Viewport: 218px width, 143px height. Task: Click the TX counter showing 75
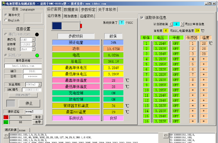[21, 117]
